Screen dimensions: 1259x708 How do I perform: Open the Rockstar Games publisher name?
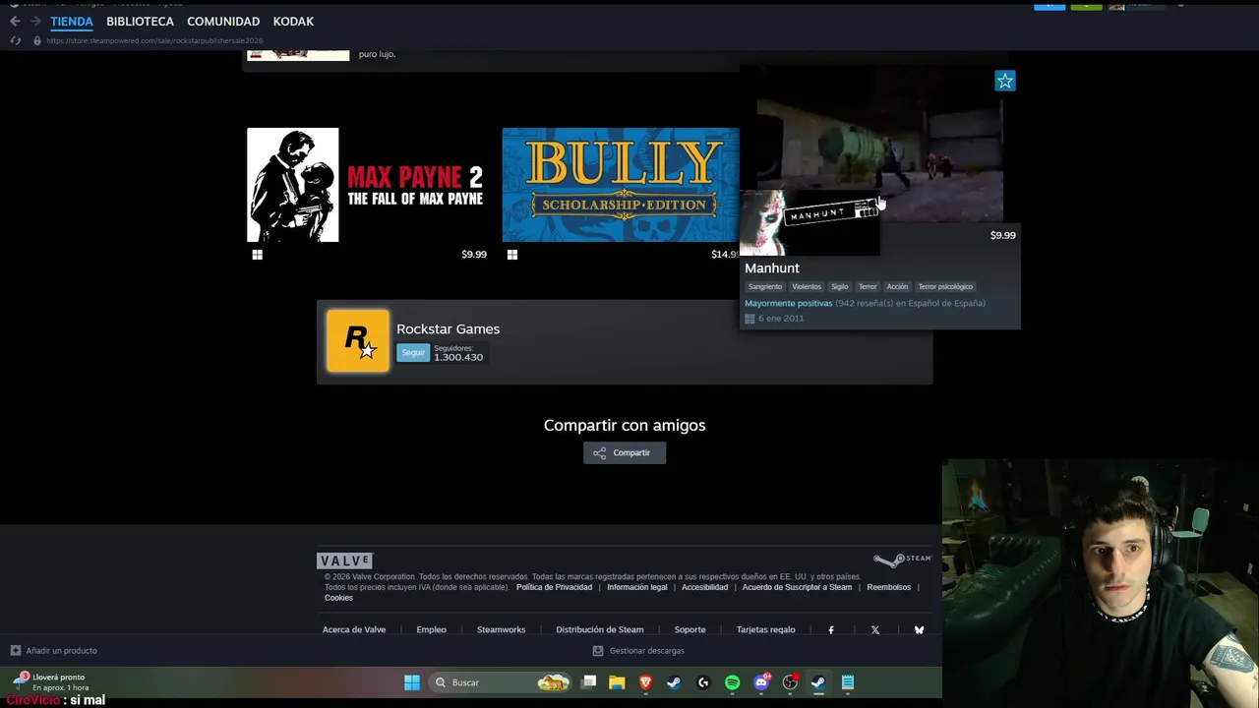pos(448,328)
